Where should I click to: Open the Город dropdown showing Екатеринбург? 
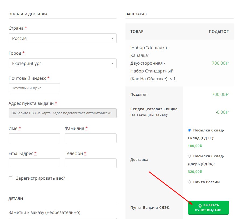(x=62, y=63)
